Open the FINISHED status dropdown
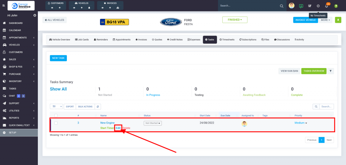346x165 pixels. pyautogui.click(x=235, y=20)
